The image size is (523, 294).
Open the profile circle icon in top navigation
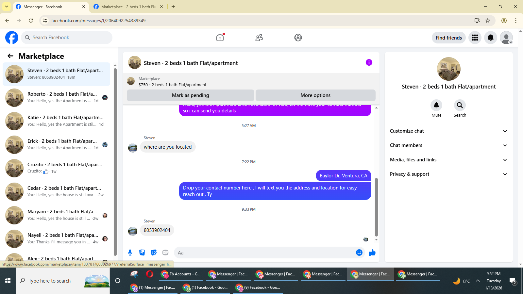[x=298, y=38]
